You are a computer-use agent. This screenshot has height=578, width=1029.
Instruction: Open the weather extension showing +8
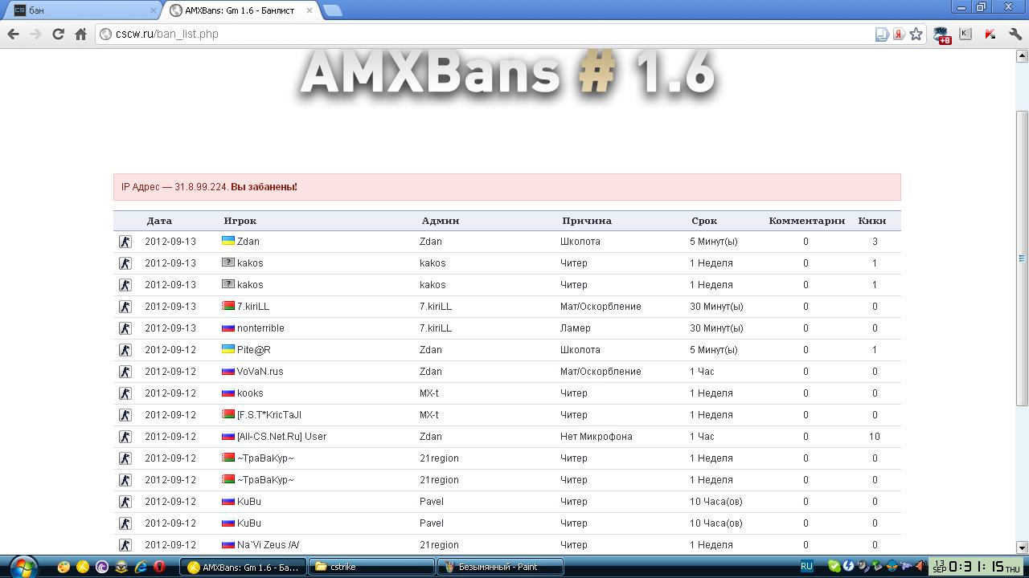point(941,35)
